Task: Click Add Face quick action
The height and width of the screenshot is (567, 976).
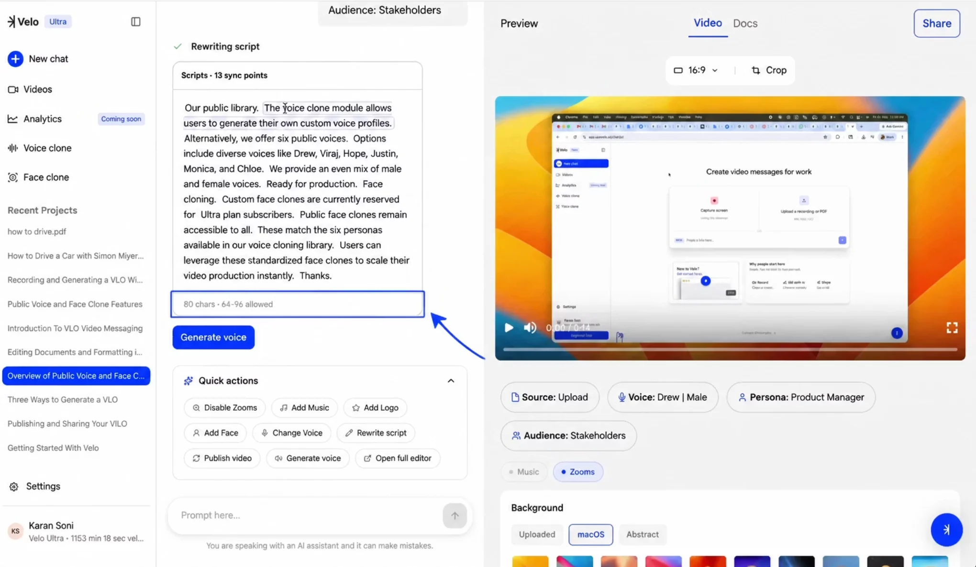Action: (215, 433)
